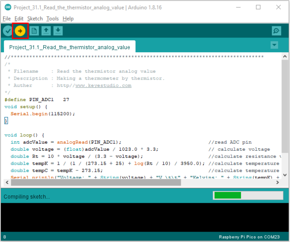Click the 'double voltage' code line

pos(84,149)
